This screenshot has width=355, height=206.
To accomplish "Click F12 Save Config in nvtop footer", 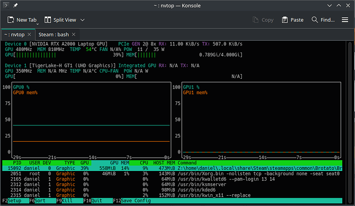I will point(132,201).
